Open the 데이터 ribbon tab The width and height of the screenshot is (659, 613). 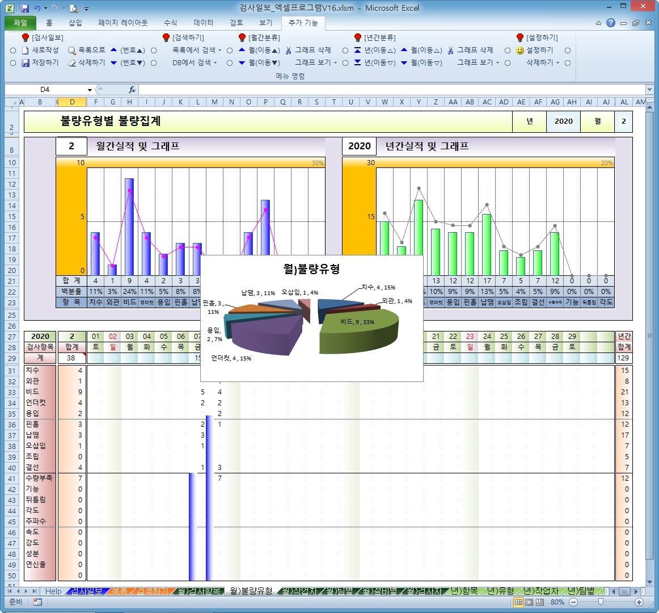204,23
